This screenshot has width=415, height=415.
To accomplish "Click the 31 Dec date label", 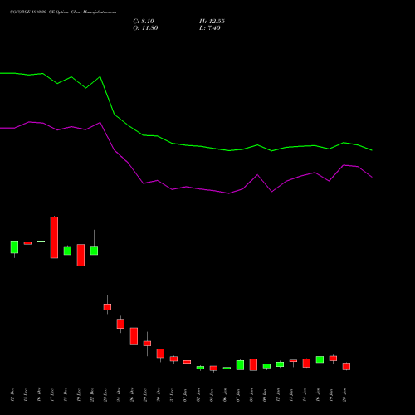I will tap(171, 395).
